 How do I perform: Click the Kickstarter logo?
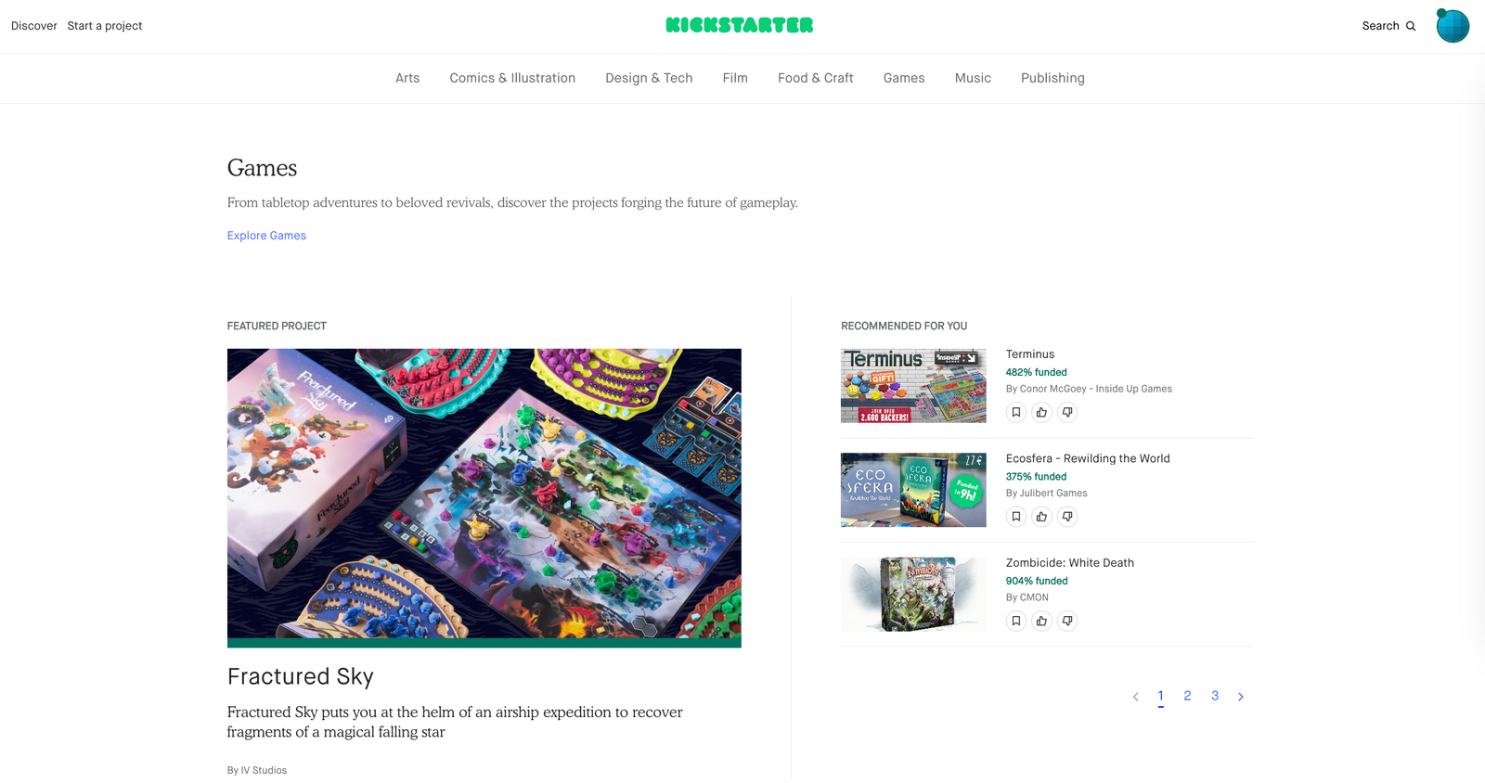click(x=740, y=25)
